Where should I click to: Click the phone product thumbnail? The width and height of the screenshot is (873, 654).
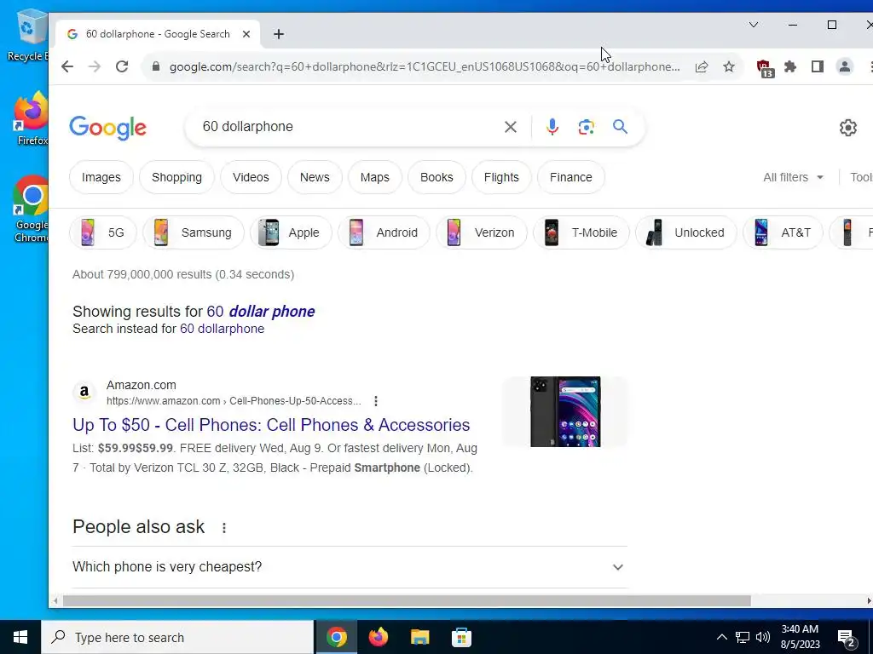[565, 411]
